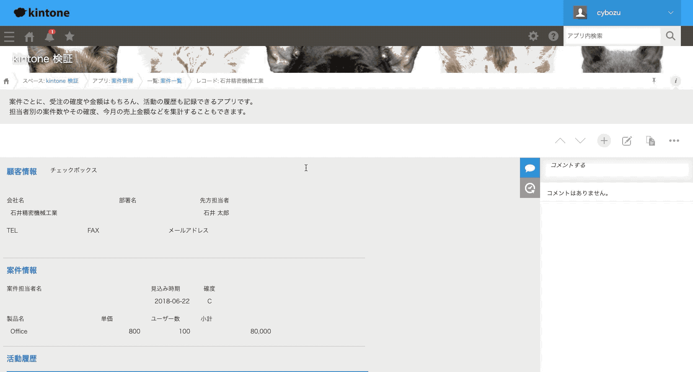Switch to the change history tab

(x=530, y=188)
